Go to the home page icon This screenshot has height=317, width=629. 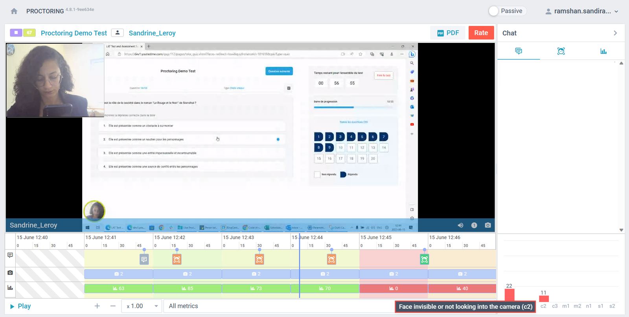coord(14,11)
